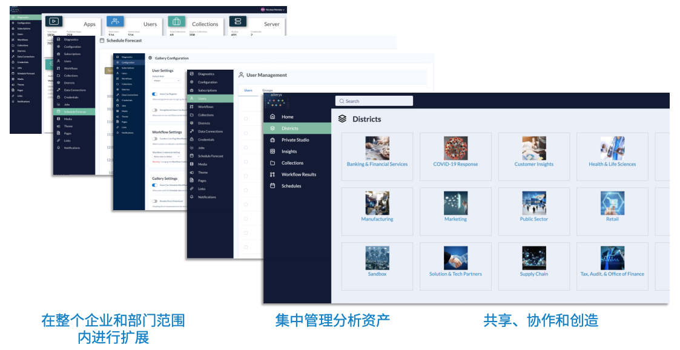Click the Collections briefcase icon in Diagnostics window

[x=176, y=21]
